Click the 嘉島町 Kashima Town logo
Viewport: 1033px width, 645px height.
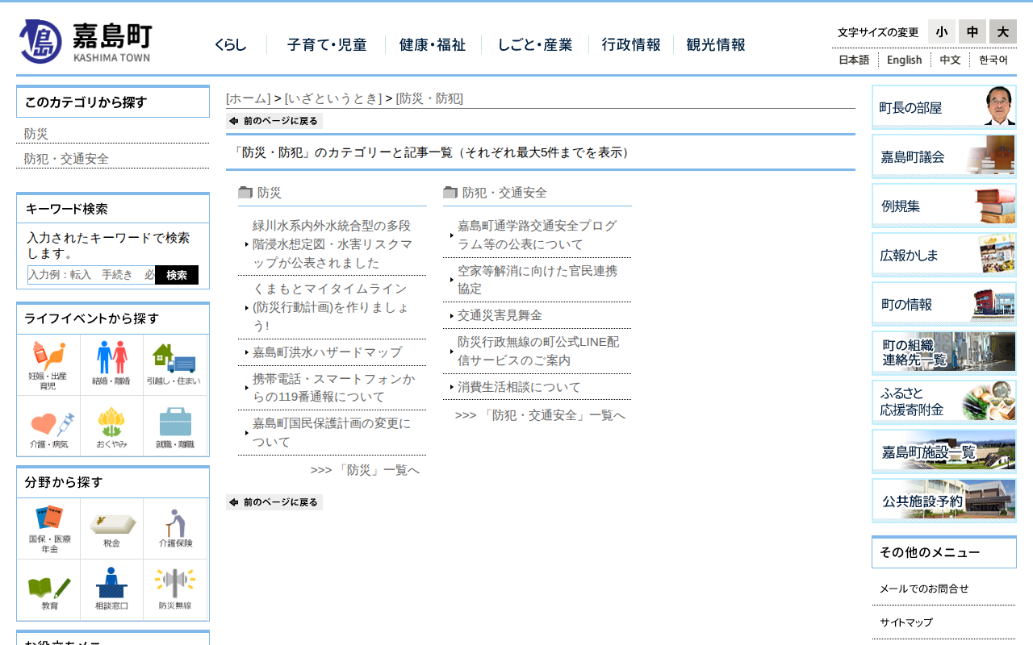pos(85,41)
